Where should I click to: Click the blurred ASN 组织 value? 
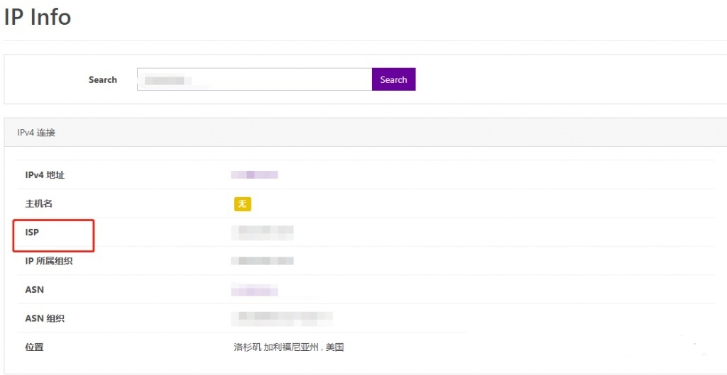(x=283, y=318)
